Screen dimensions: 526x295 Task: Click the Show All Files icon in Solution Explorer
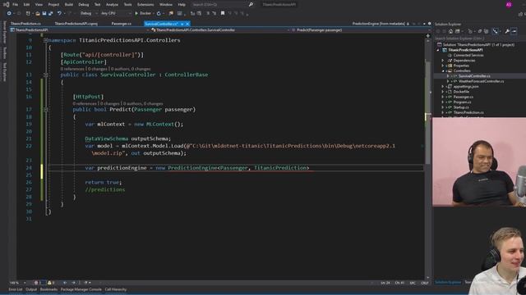[x=487, y=31]
